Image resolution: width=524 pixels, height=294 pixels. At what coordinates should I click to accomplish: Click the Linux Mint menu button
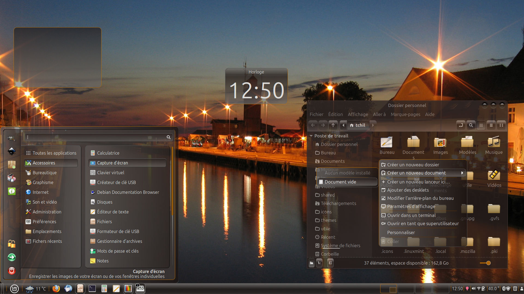14,289
